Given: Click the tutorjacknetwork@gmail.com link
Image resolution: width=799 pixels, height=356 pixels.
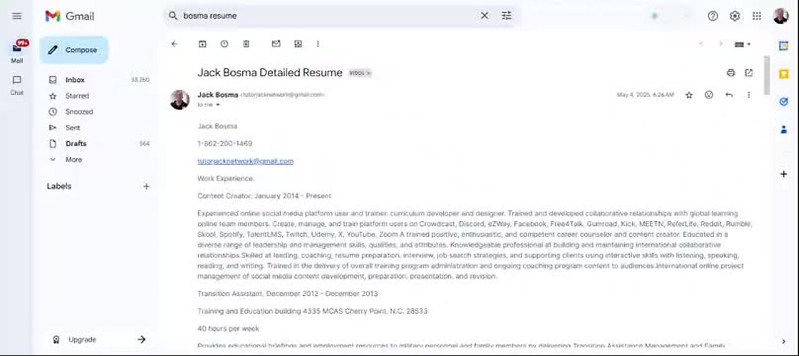Looking at the screenshot, I should (x=245, y=161).
